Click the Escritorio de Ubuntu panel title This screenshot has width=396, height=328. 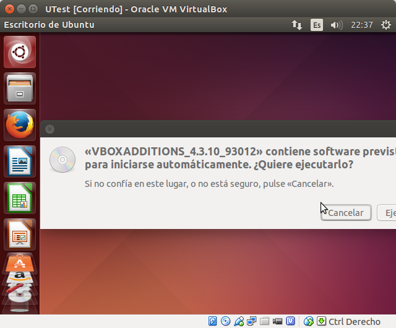coord(49,25)
